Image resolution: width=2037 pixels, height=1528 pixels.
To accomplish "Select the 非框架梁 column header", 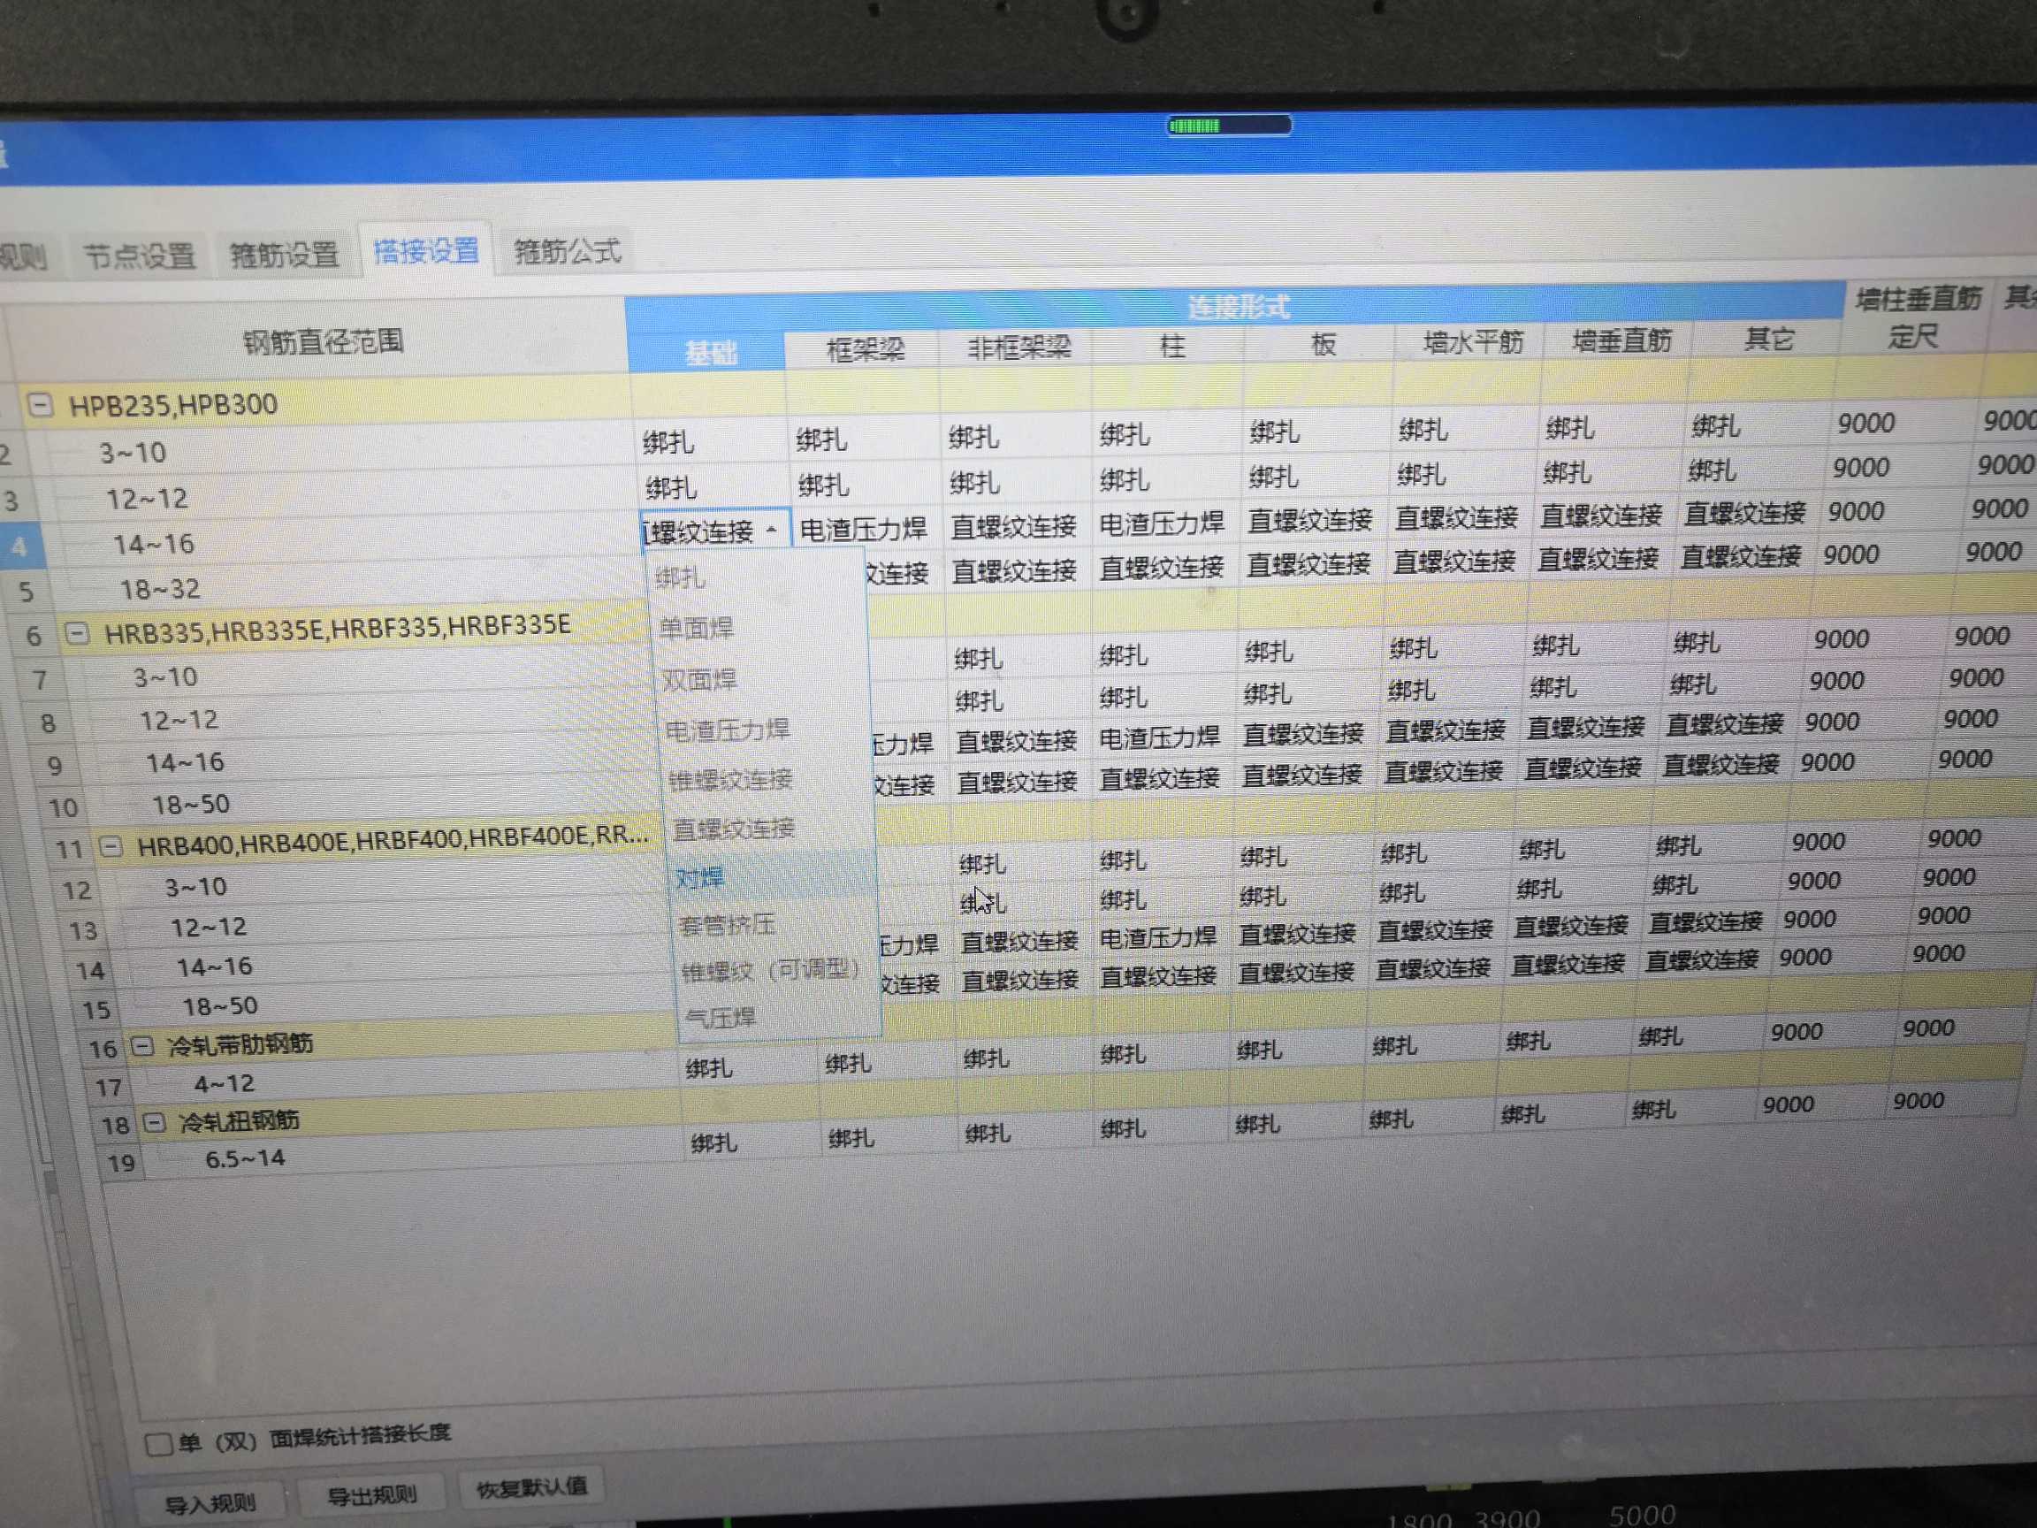I will tap(1019, 348).
